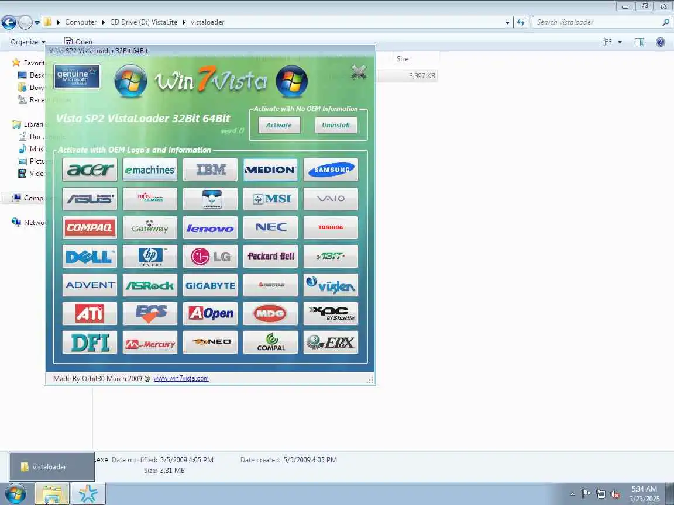Toggle the Explorer preview pane

[x=639, y=41]
